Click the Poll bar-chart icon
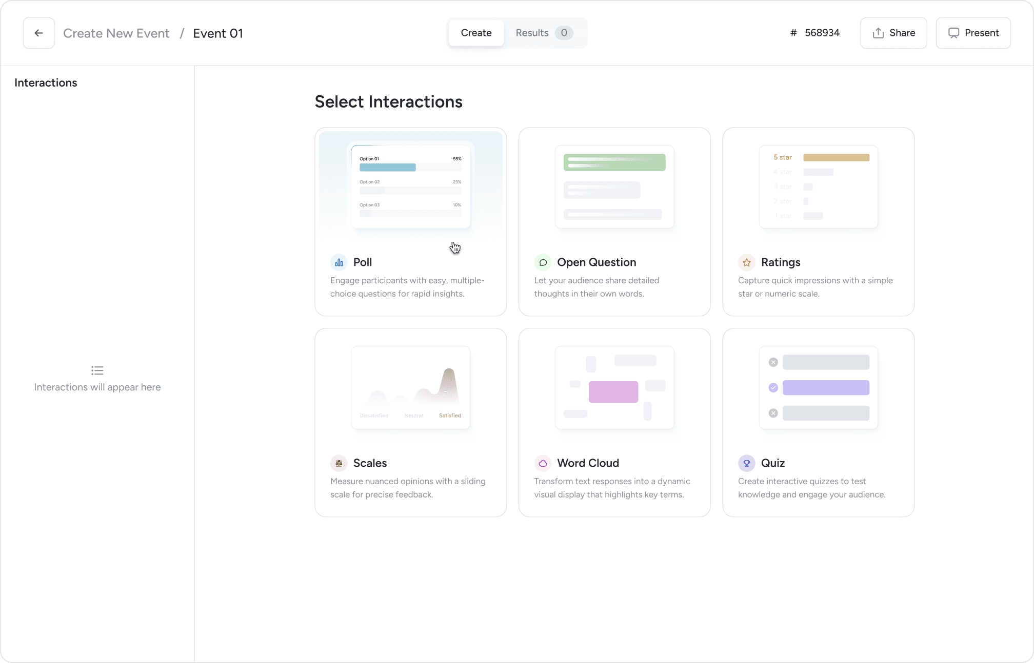1034x663 pixels. pos(339,262)
